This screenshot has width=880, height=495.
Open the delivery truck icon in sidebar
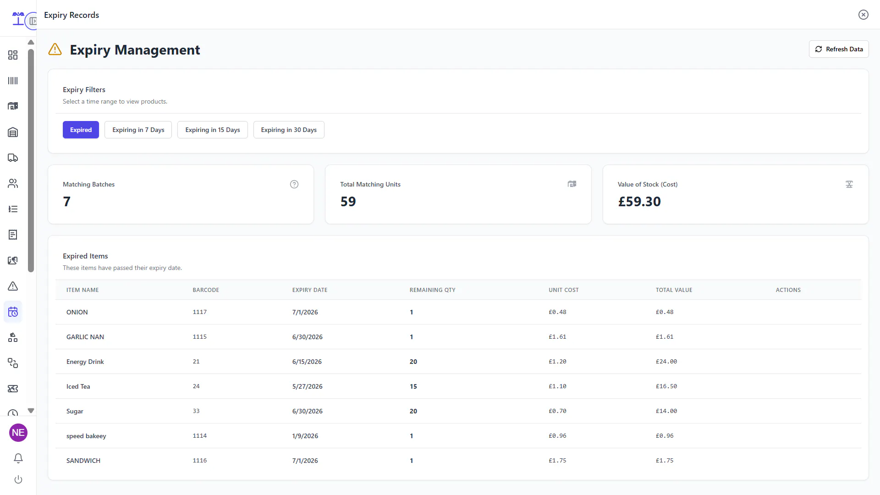point(13,158)
